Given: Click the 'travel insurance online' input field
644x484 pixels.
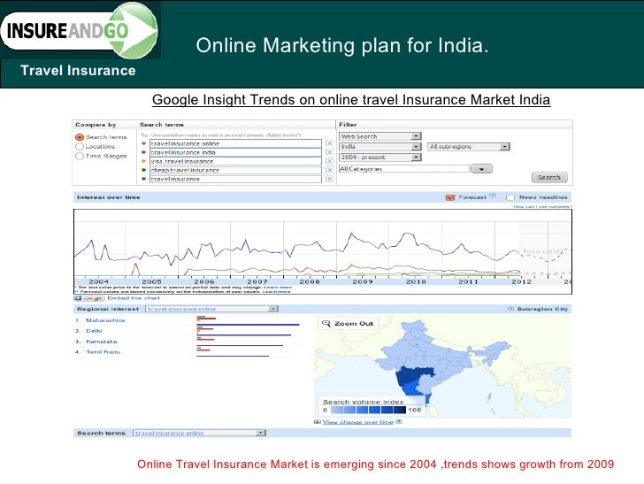Looking at the screenshot, I should pos(235,143).
